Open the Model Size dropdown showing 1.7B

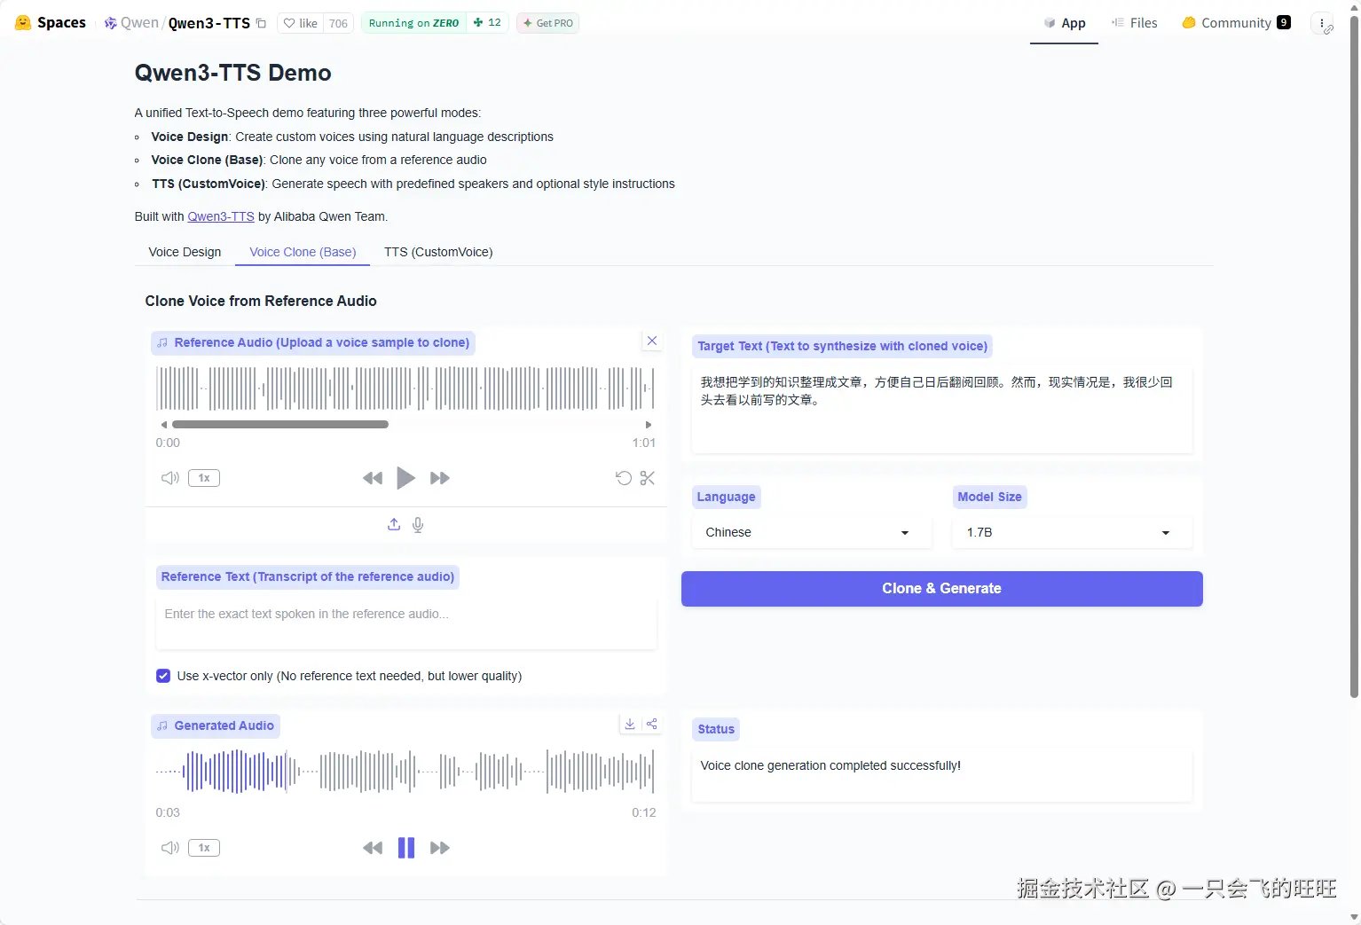(1072, 532)
